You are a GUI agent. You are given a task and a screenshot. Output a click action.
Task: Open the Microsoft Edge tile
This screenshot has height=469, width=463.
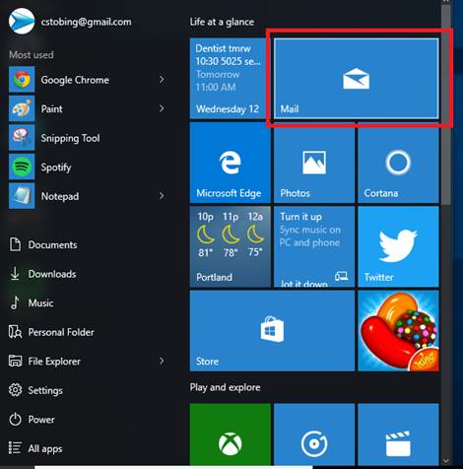point(231,163)
